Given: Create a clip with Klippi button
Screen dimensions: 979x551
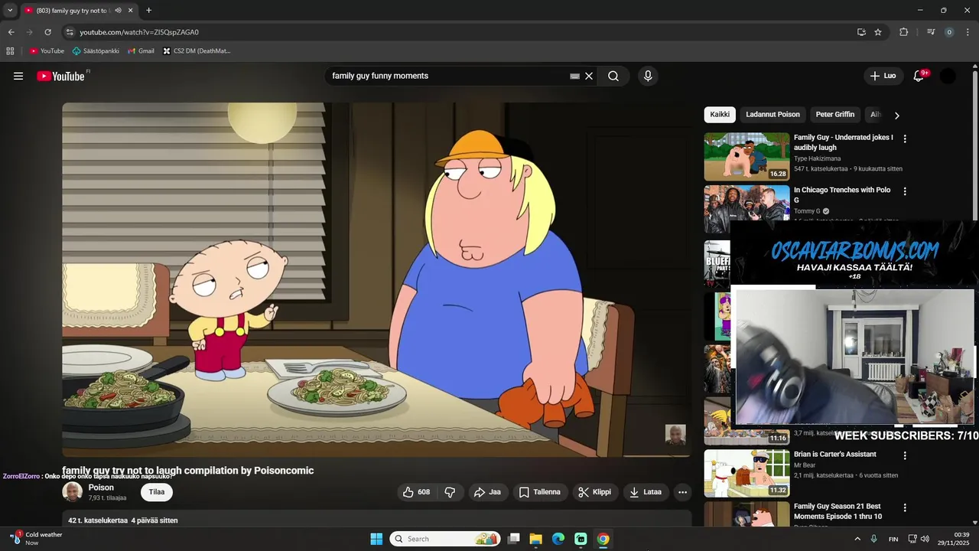Looking at the screenshot, I should point(594,492).
